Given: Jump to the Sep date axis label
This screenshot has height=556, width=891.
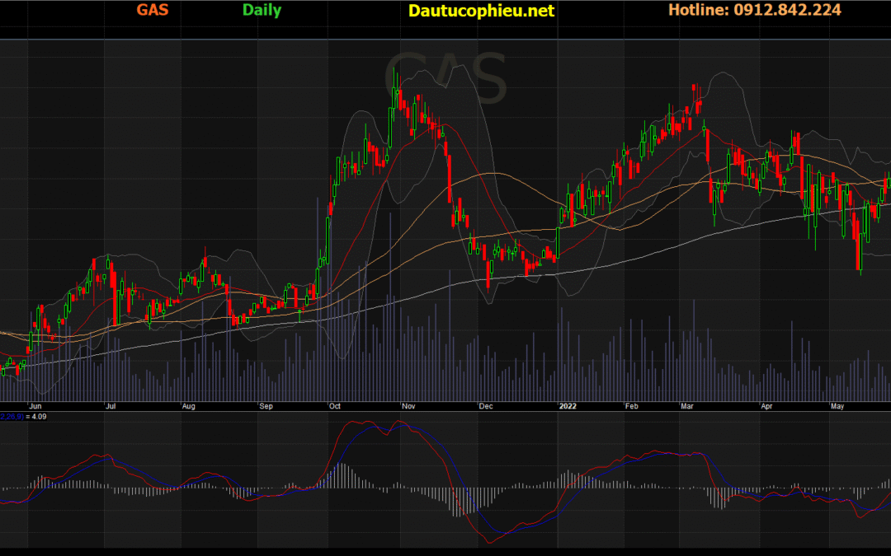Looking at the screenshot, I should pos(266,406).
